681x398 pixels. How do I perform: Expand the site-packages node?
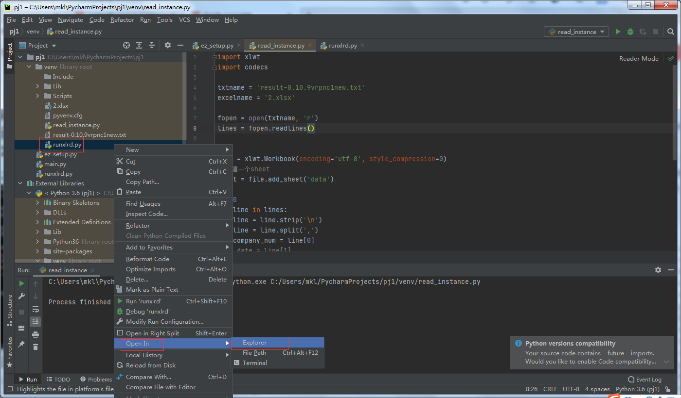37,251
